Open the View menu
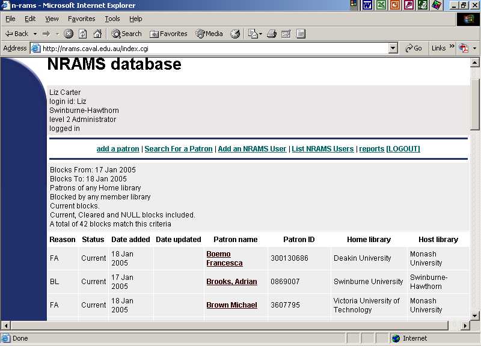This screenshot has width=481, height=346. click(x=52, y=19)
